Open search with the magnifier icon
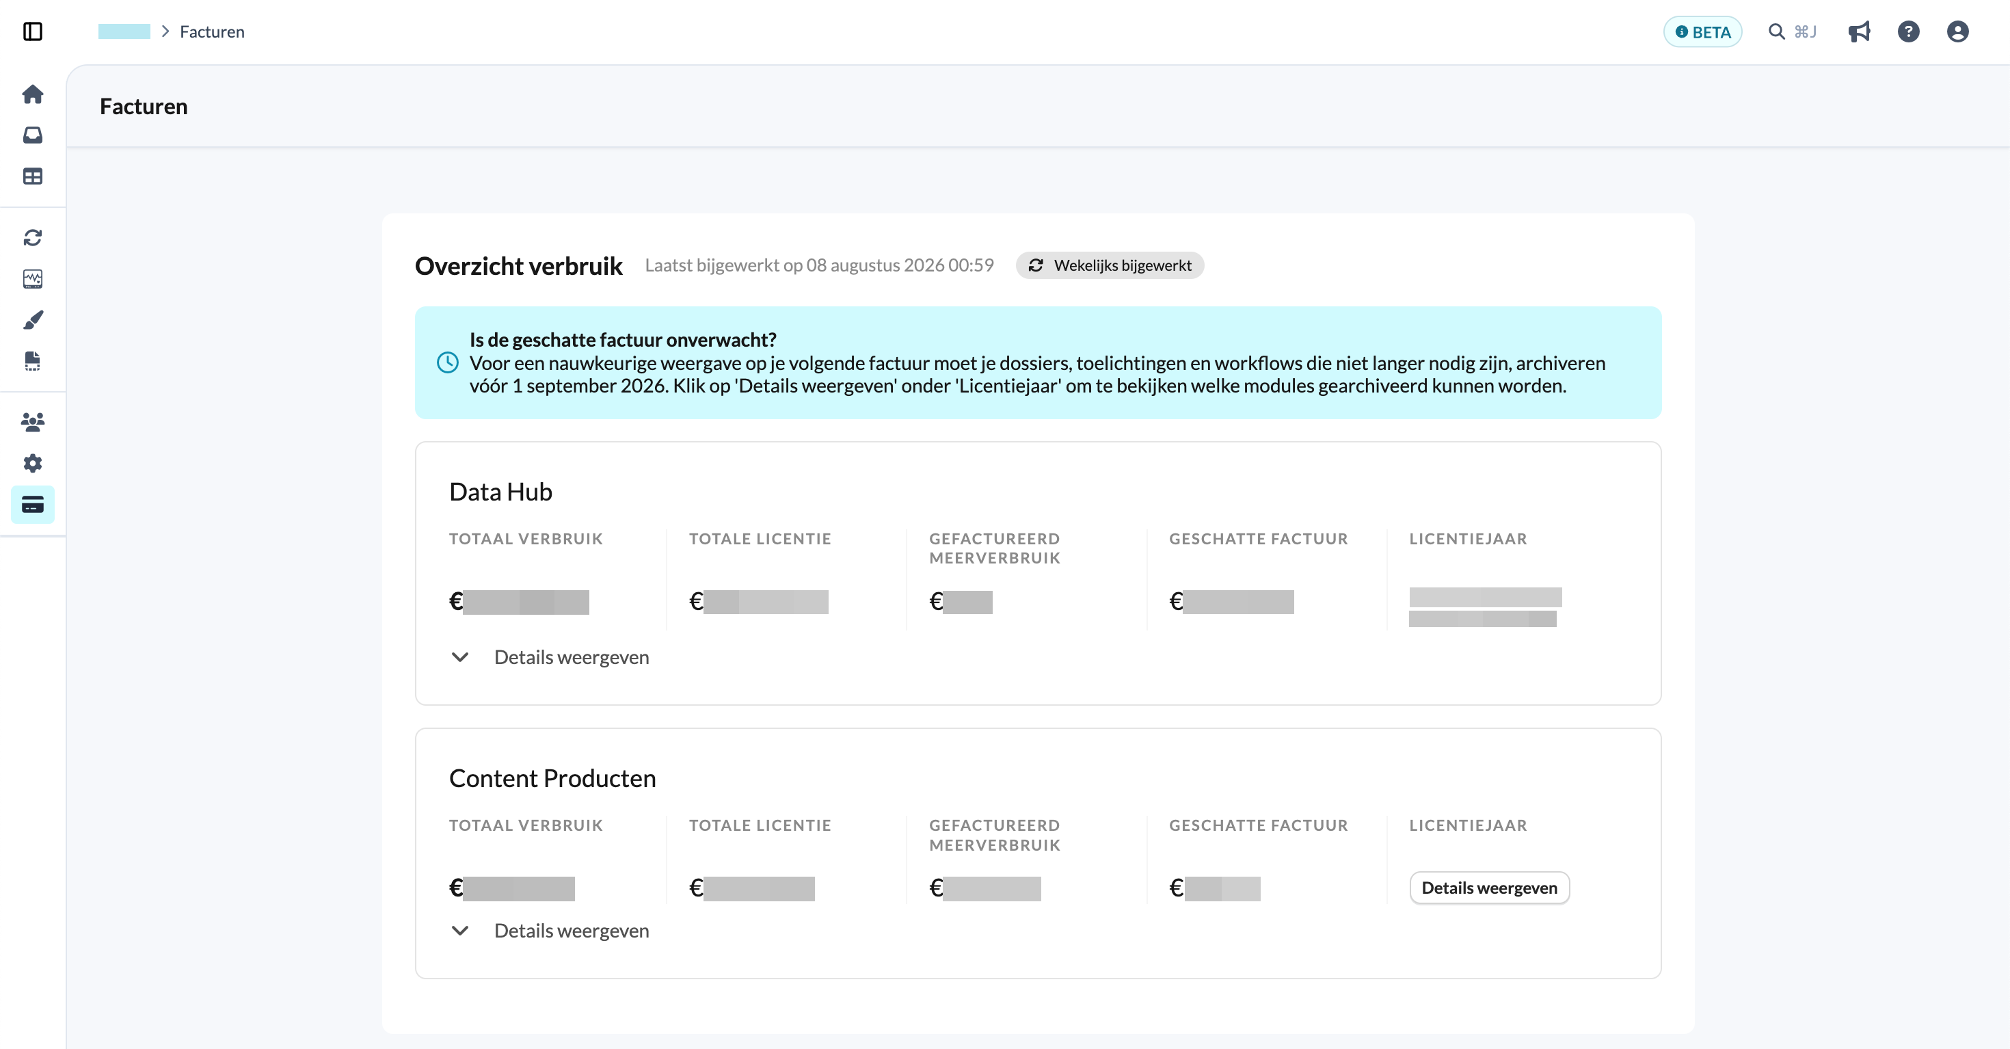This screenshot has width=2010, height=1049. 1777,32
